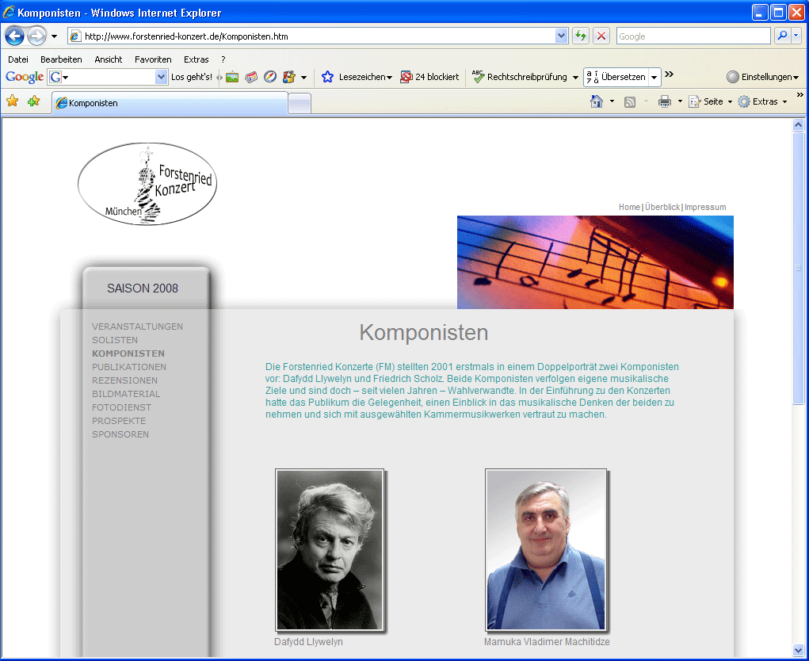Screen dimensions: 809x661
Task: Click the Mamuka Vladimer Machitidze portrait photo
Action: click(546, 549)
